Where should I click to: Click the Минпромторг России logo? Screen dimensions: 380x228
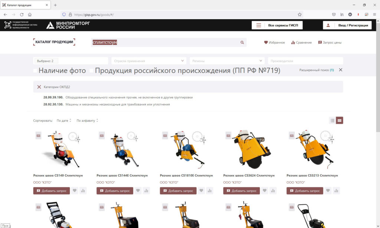(68, 25)
